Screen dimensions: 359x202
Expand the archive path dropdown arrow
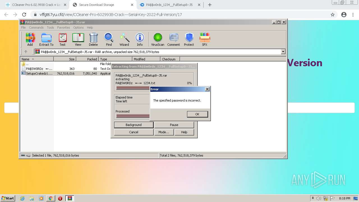point(283,52)
